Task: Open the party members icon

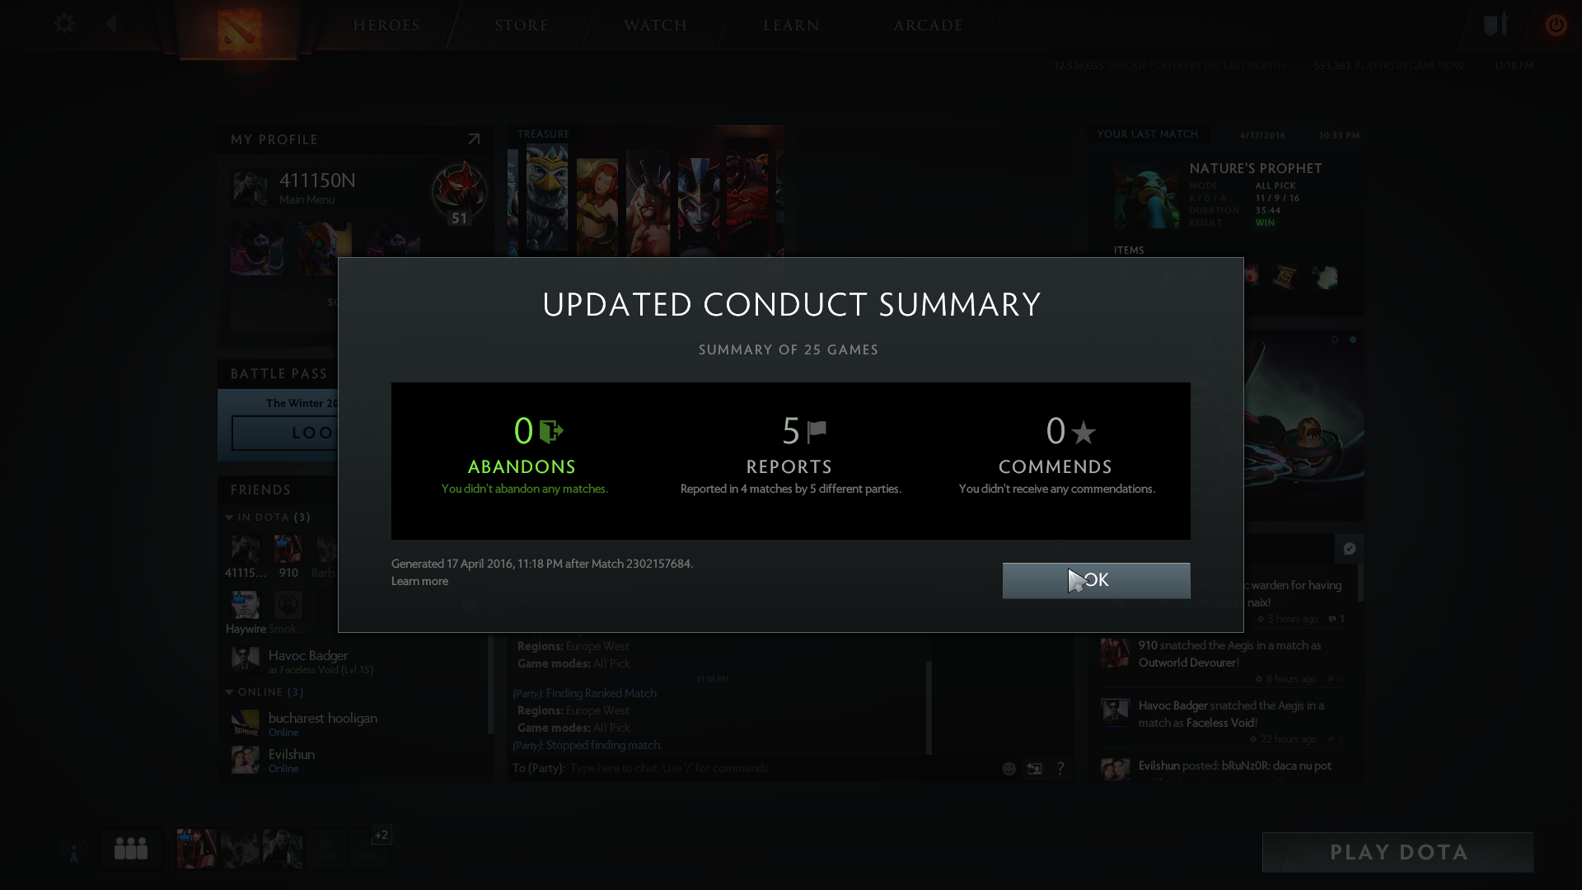Action: pyautogui.click(x=131, y=848)
